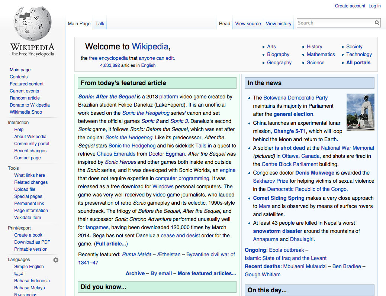View Recent changes
The image size is (386, 296).
(30, 151)
